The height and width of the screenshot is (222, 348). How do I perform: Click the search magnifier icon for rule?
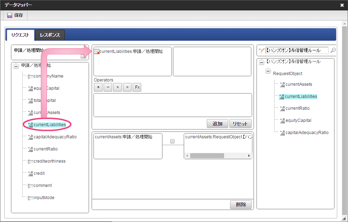(333, 50)
